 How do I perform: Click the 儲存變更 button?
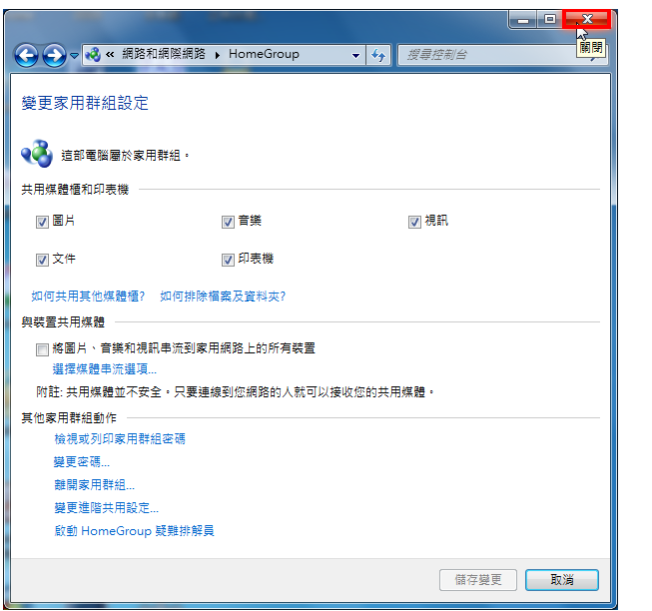tap(478, 580)
